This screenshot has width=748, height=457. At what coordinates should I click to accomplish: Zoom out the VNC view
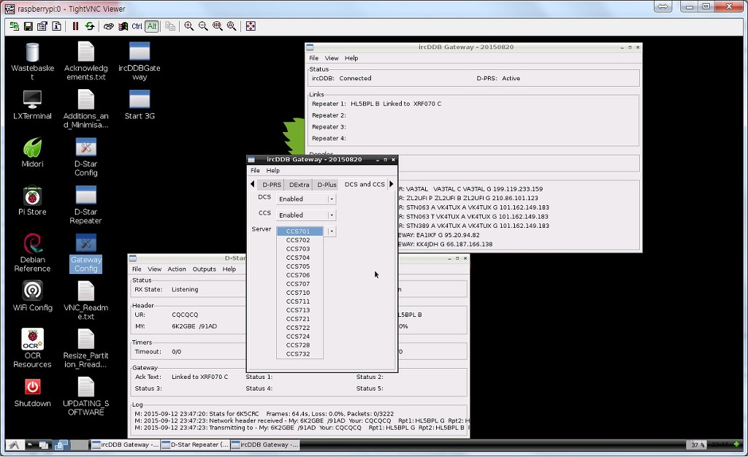pyautogui.click(x=203, y=26)
